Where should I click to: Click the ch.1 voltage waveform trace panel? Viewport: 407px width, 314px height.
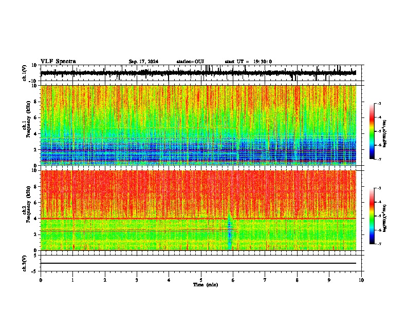pos(201,73)
